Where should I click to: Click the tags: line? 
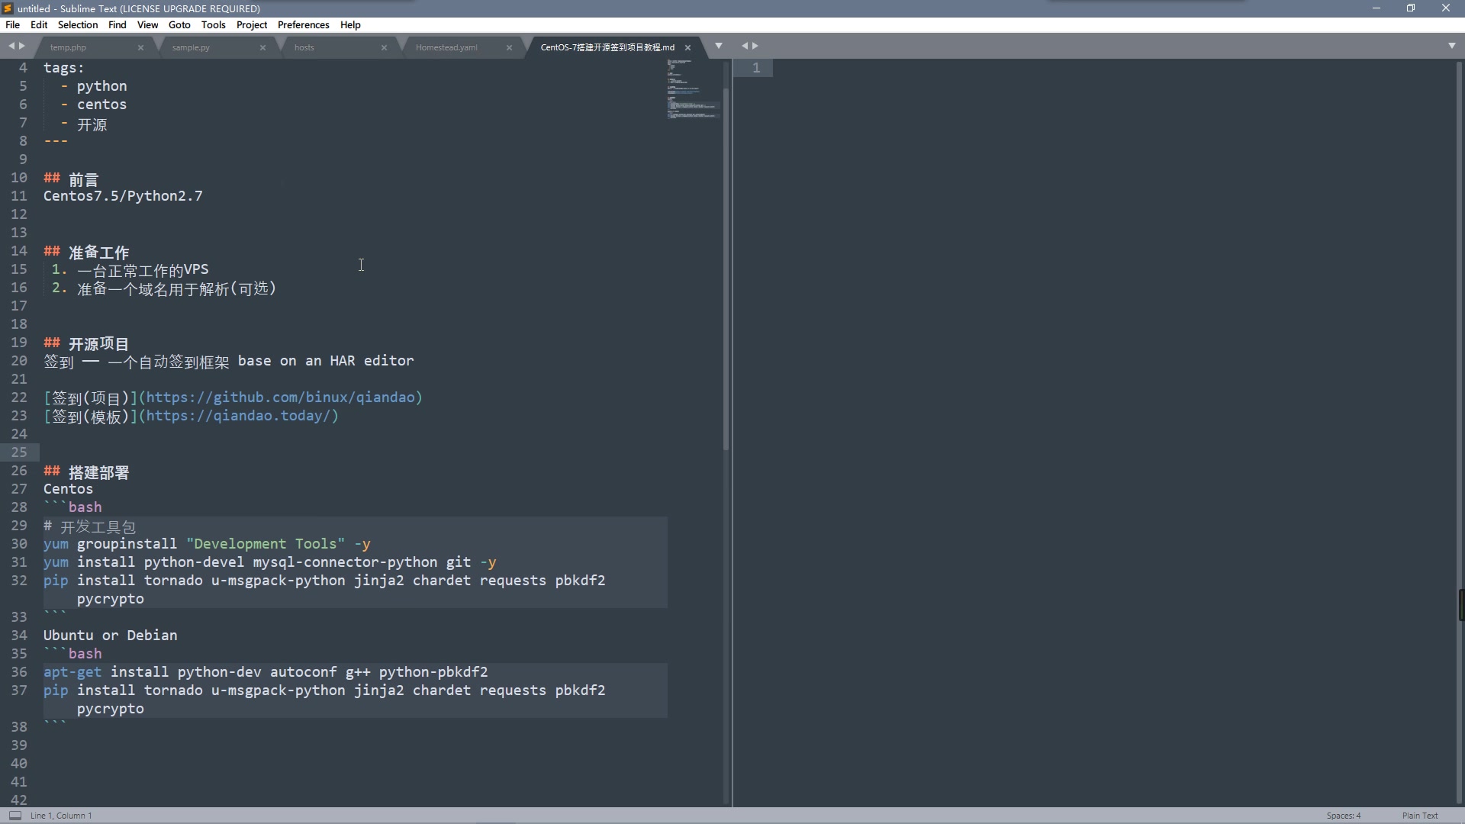(63, 68)
